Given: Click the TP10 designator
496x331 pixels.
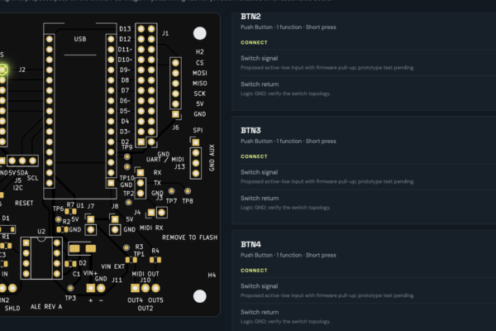Looking at the screenshot, I should coord(126,178).
